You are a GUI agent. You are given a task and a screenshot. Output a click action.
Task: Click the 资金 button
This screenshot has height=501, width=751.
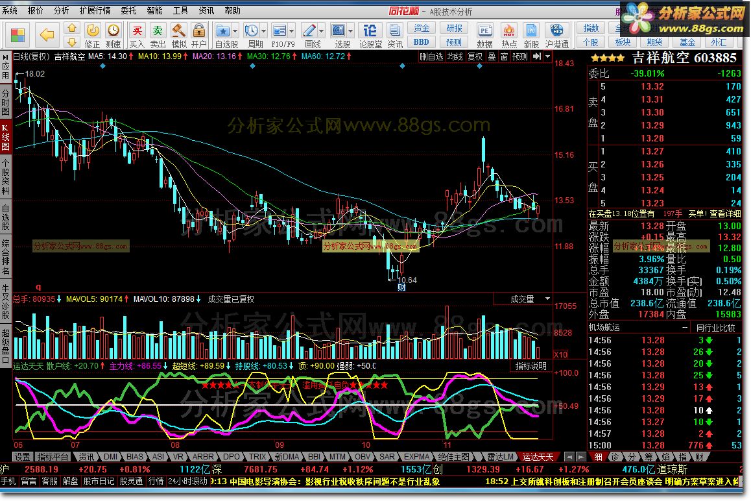[422, 29]
